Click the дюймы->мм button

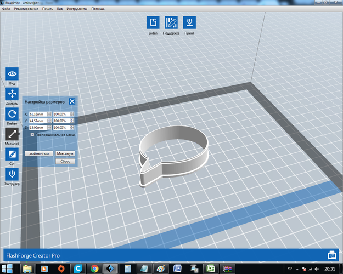pos(39,153)
